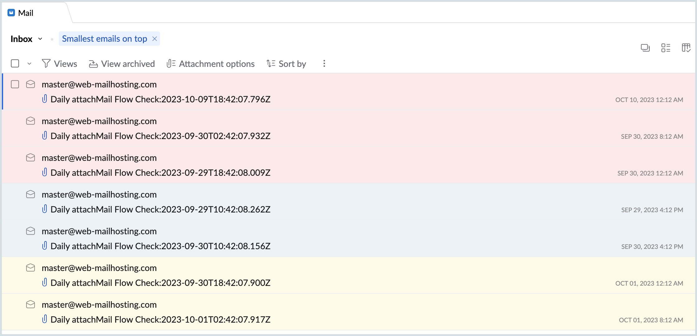Click timestamp OCT 10, 2023 12:12 AM
The width and height of the screenshot is (697, 336).
tap(649, 100)
